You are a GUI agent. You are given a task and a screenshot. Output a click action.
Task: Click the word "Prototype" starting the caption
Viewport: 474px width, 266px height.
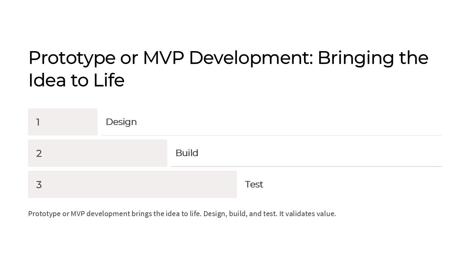[44, 214]
